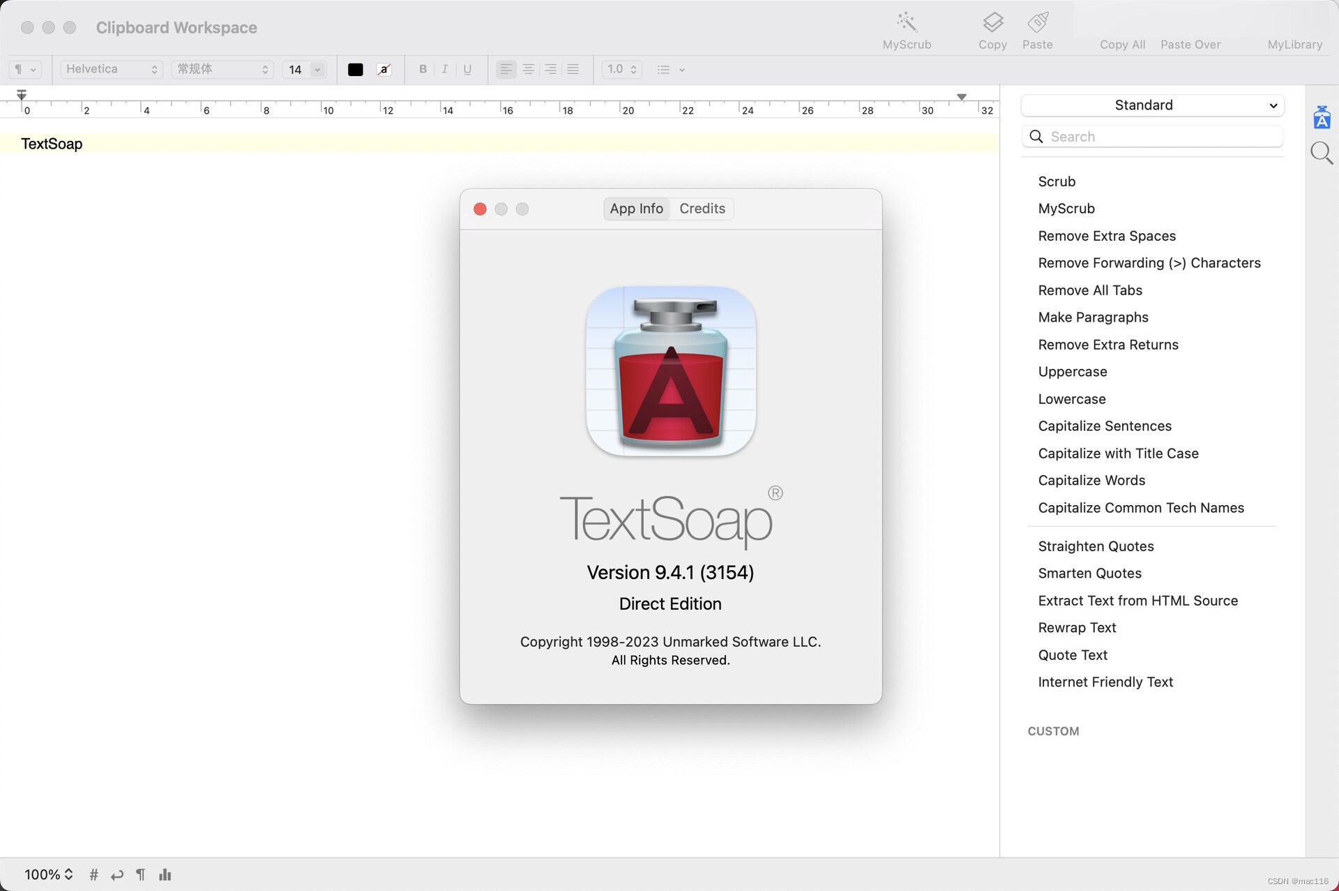Show text statistics bar chart icon
Image resolution: width=1339 pixels, height=891 pixels.
[x=165, y=875]
